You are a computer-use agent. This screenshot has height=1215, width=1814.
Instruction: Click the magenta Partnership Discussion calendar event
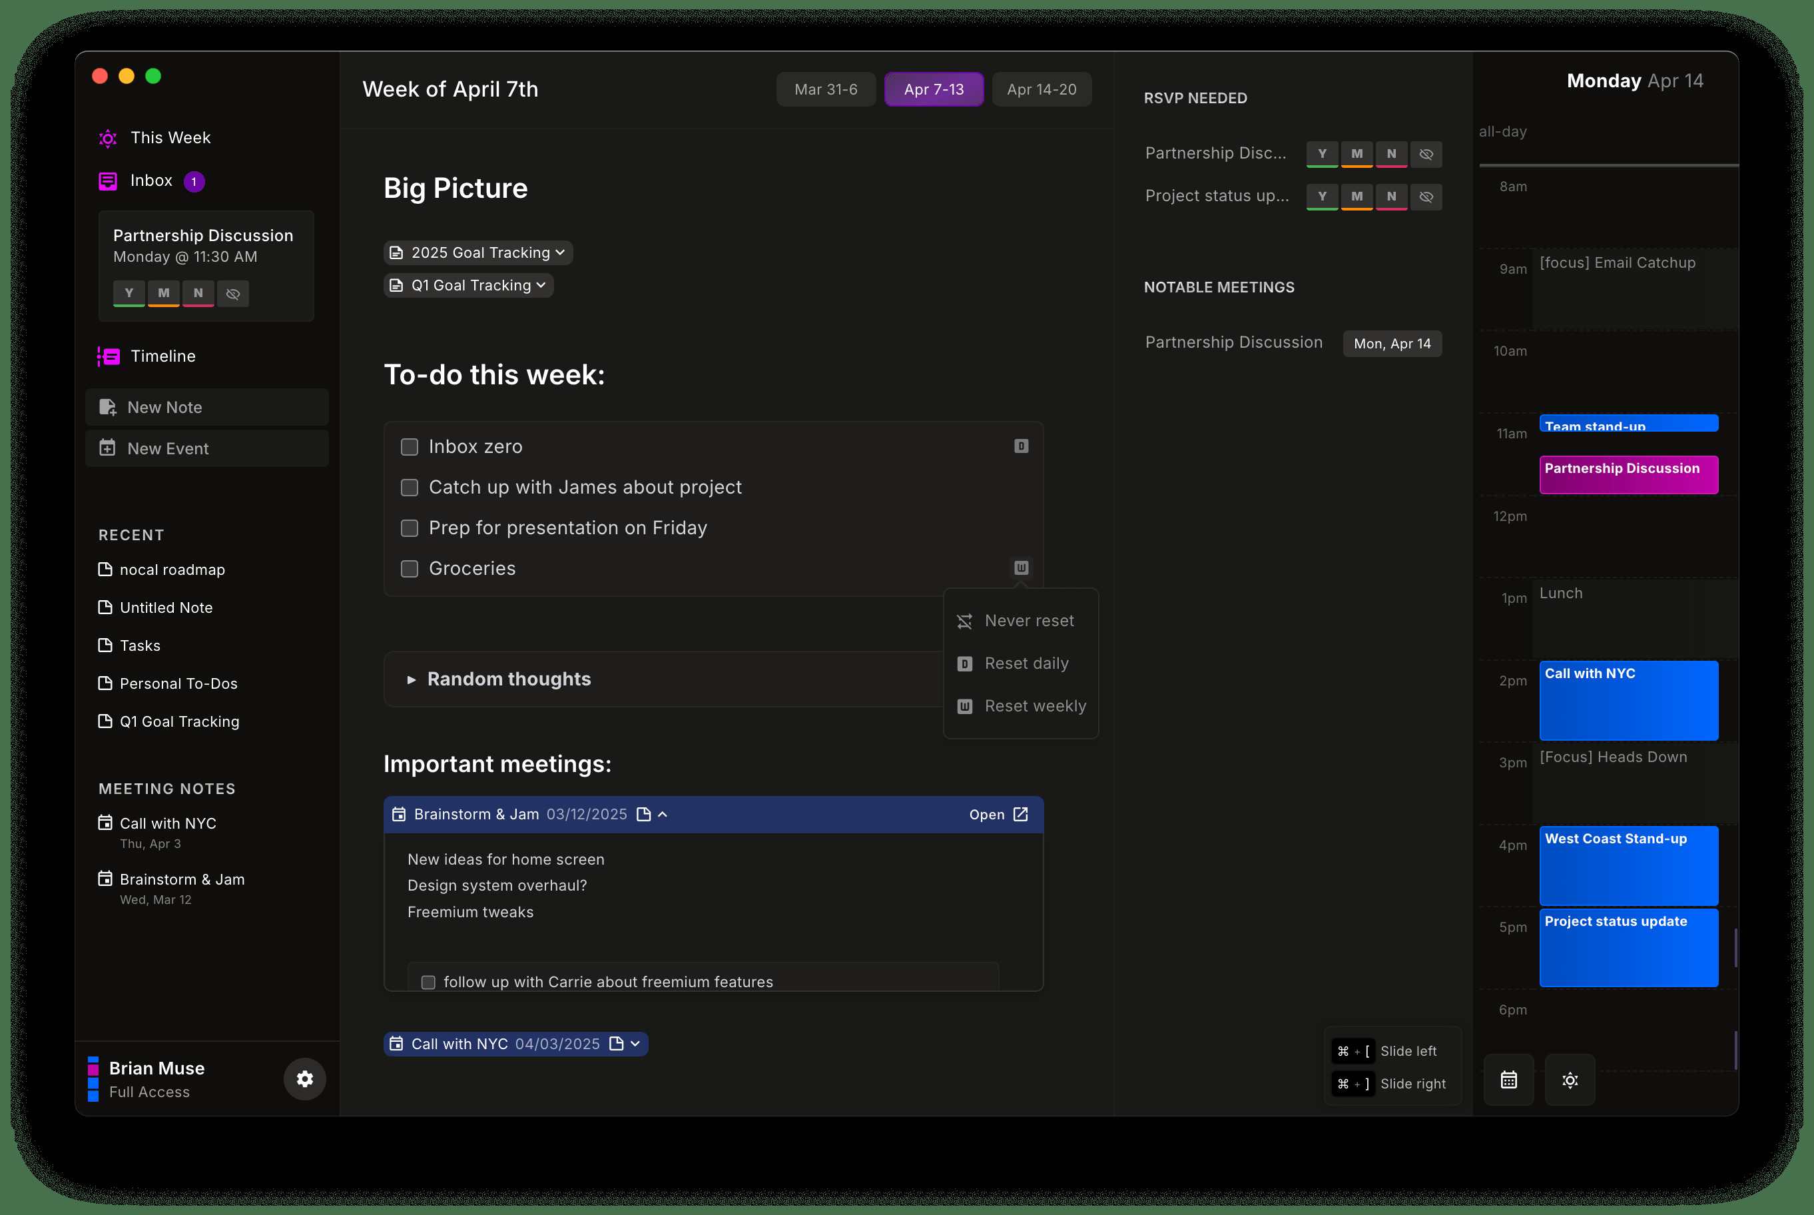click(1628, 474)
